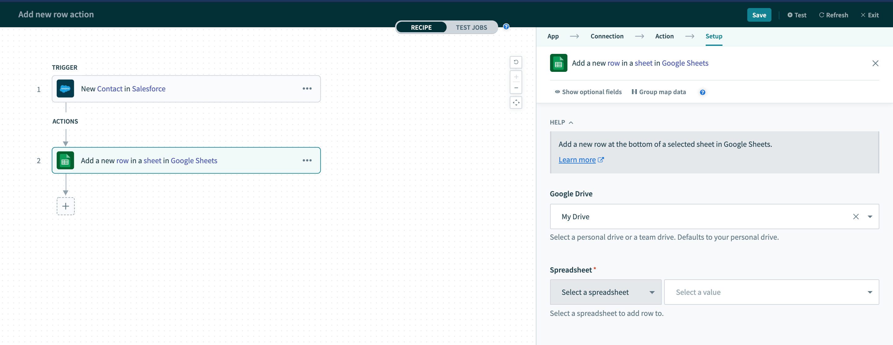The width and height of the screenshot is (893, 345).
Task: Click the Contact link in the trigger step
Action: click(x=109, y=89)
